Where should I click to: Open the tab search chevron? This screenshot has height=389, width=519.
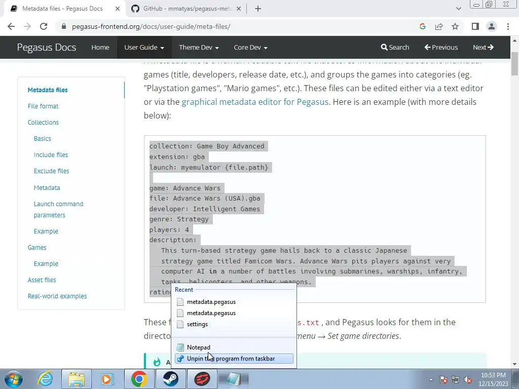click(458, 9)
